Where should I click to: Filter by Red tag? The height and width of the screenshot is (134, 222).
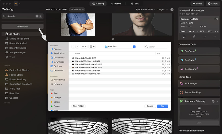[54, 93]
